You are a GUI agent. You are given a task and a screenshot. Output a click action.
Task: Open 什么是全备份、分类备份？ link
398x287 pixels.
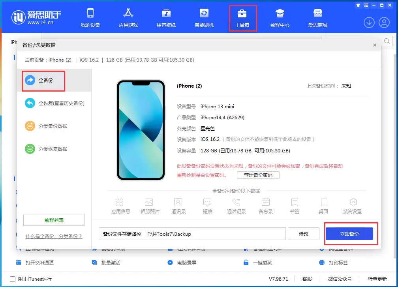coord(54,236)
